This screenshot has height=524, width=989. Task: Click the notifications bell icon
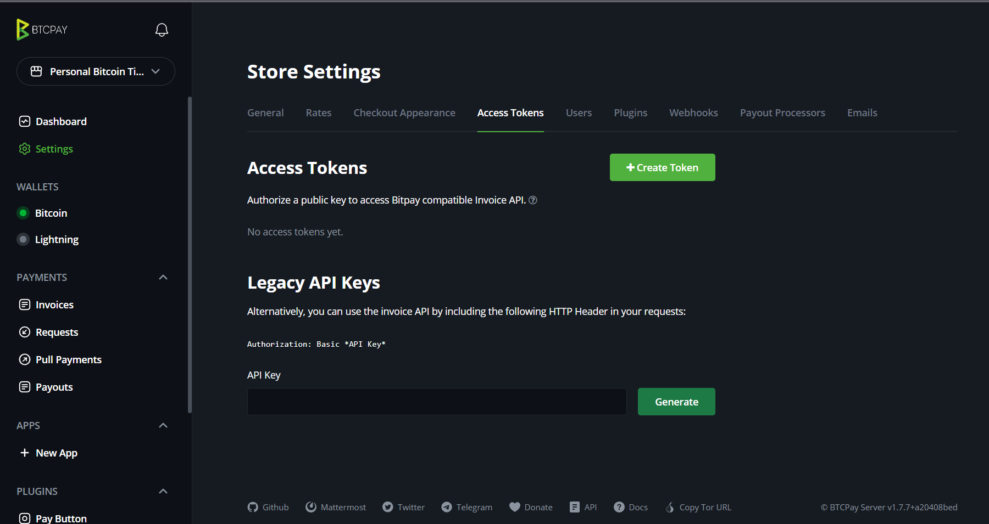[x=162, y=30]
